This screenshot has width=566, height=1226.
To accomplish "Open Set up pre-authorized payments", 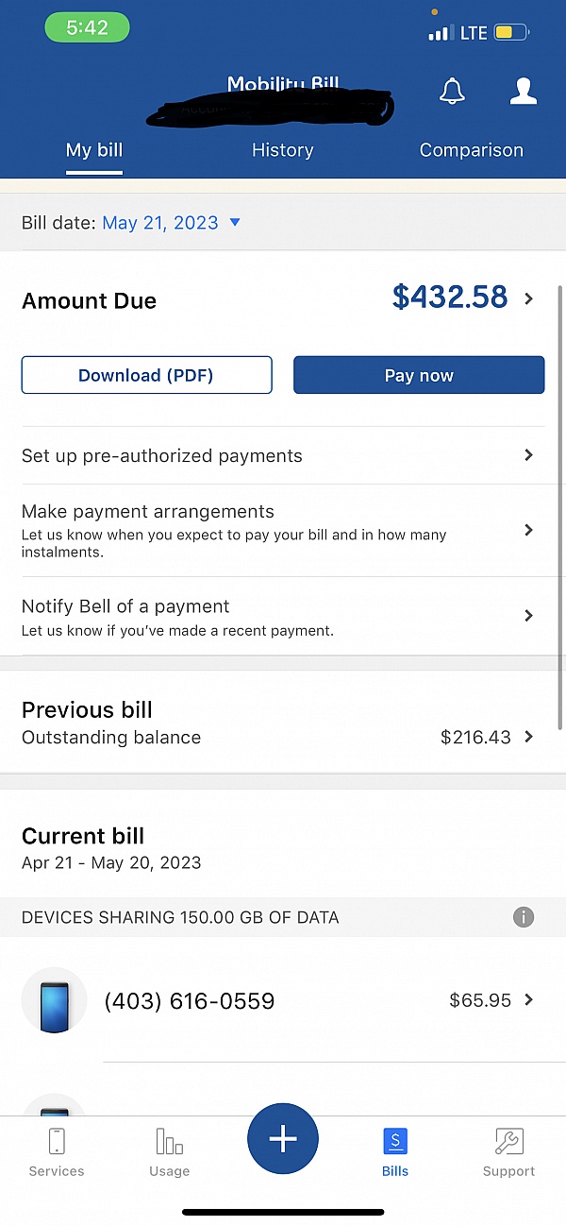I will coord(283,455).
